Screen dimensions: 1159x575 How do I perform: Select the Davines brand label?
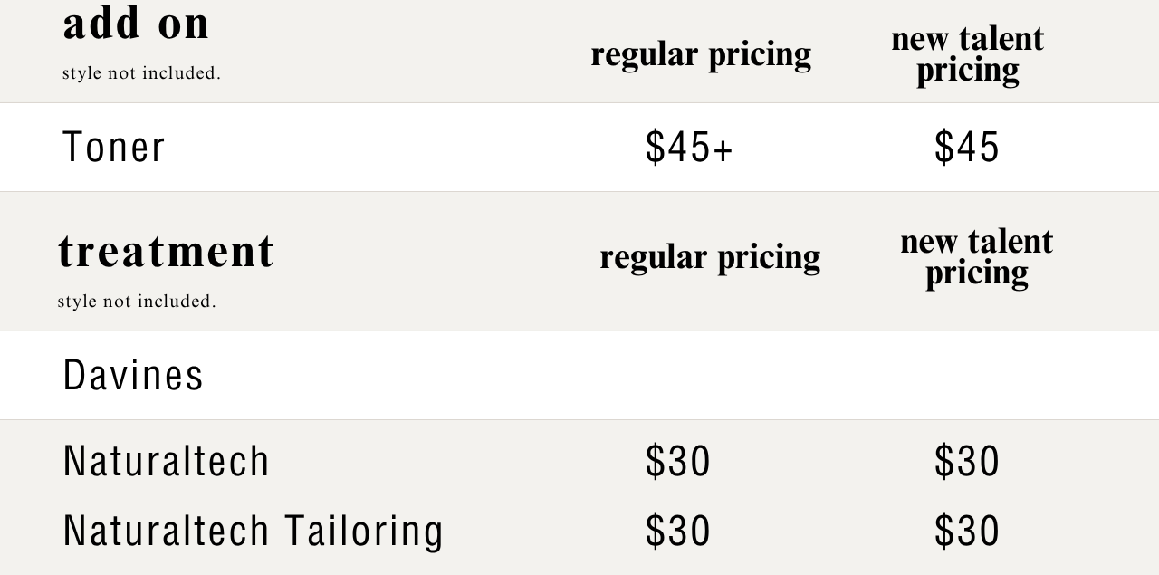133,375
